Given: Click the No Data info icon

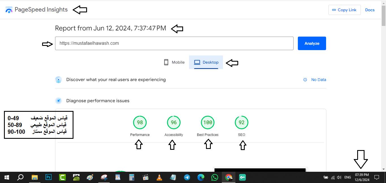Looking at the screenshot, I should click(305, 80).
